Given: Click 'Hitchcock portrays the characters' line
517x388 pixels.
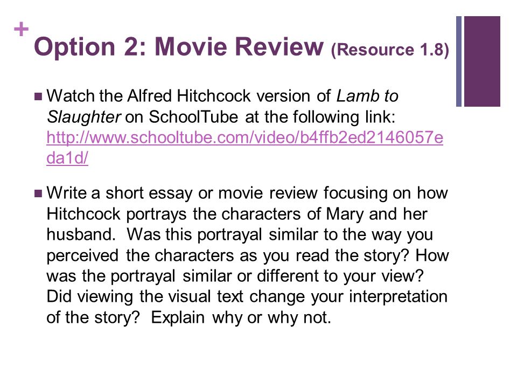Looking at the screenshot, I should point(173,214).
